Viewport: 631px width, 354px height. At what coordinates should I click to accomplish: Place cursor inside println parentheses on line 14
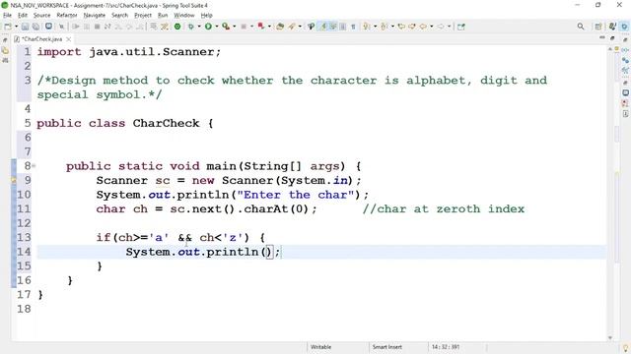click(x=267, y=252)
